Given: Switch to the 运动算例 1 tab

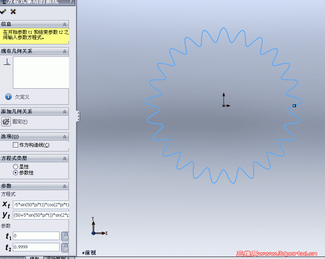Looking at the screenshot, I should (x=59, y=258).
